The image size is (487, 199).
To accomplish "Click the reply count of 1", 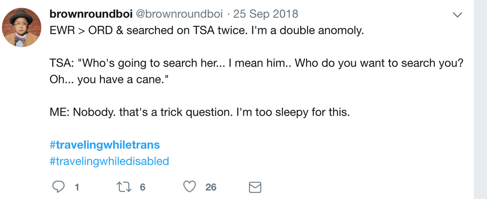I will click(77, 187).
